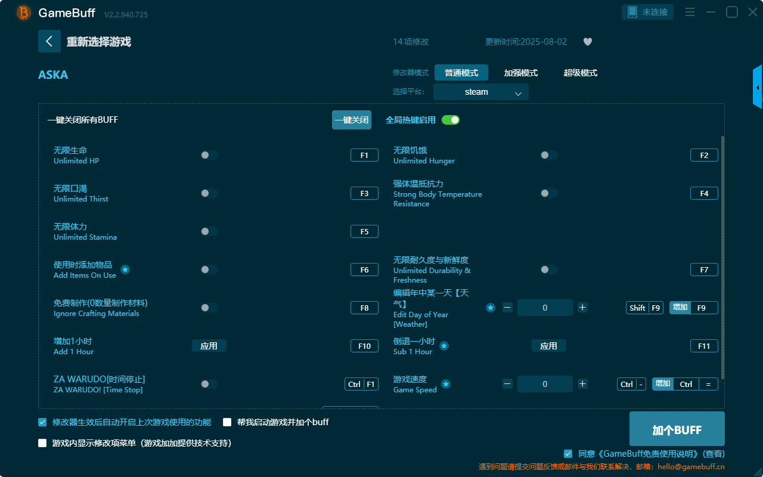The width and height of the screenshot is (763, 477).
Task: Click the Edit Day of Year input field
Action: coord(545,308)
